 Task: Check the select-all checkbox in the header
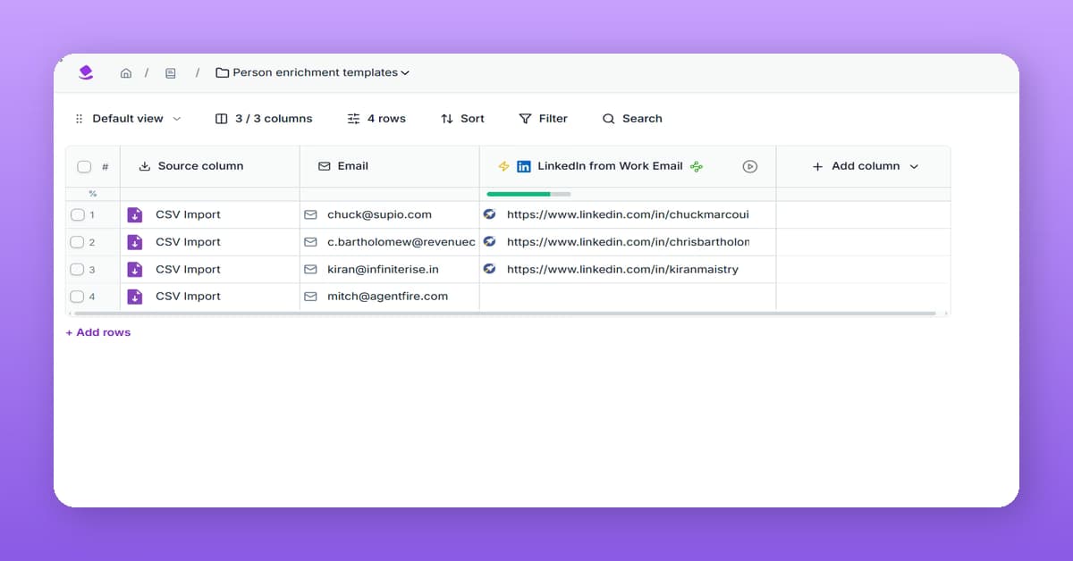84,166
